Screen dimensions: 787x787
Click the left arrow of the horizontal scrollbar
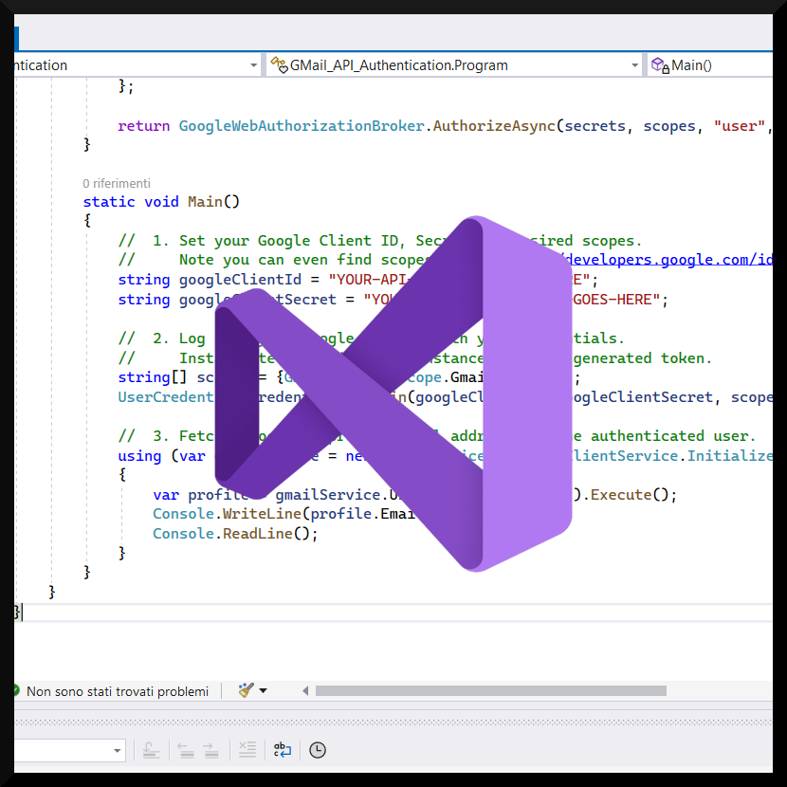(305, 689)
